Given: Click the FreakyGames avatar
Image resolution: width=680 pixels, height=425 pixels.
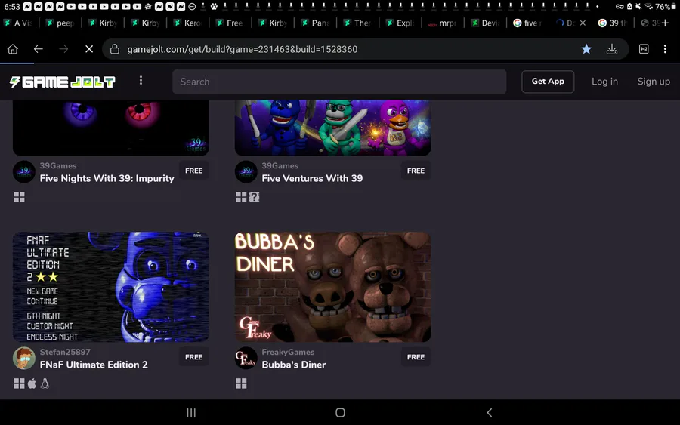Looking at the screenshot, I should (x=246, y=359).
